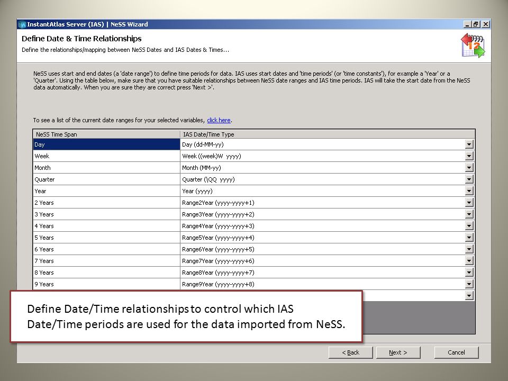The image size is (508, 381).
Task: Expand the Range2Year type dropdown arrow
Action: tap(469, 203)
